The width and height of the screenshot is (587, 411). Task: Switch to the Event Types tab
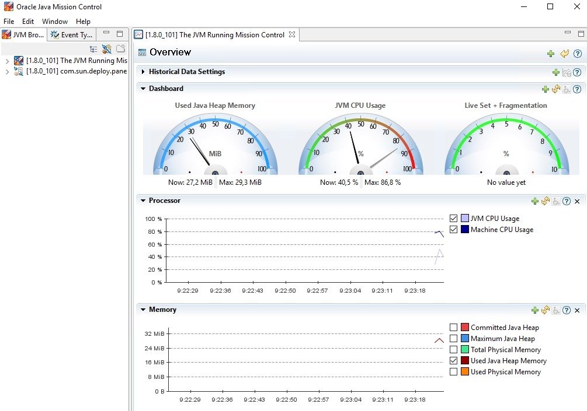click(x=72, y=35)
